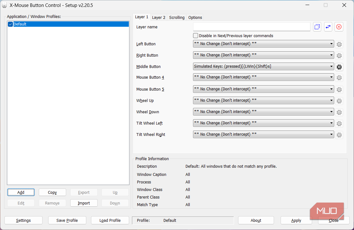Click the Import button
354x230 pixels.
(84, 203)
